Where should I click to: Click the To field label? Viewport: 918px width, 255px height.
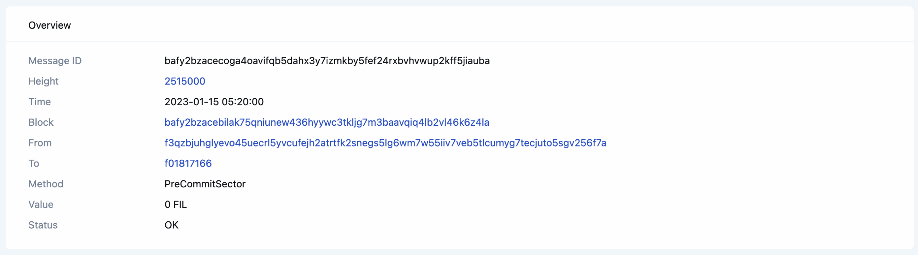point(34,163)
